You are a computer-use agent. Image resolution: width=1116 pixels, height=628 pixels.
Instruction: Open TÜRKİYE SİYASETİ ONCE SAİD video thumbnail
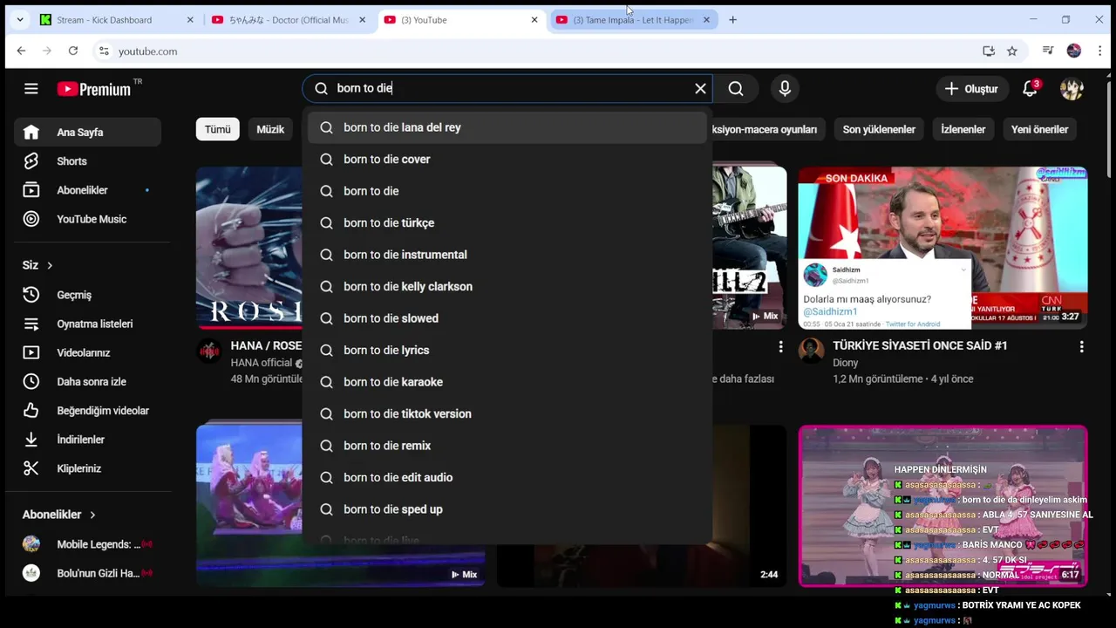[942, 248]
